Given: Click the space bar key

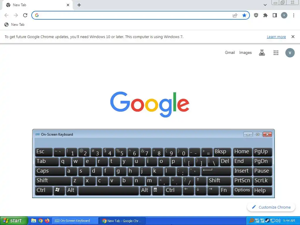Looking at the screenshot, I should point(108,191).
